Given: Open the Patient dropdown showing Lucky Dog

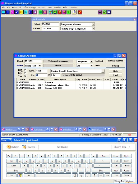Looking at the screenshot, I should click(40, 66).
